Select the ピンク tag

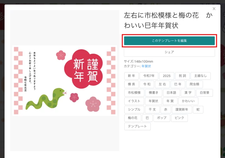click(x=179, y=118)
